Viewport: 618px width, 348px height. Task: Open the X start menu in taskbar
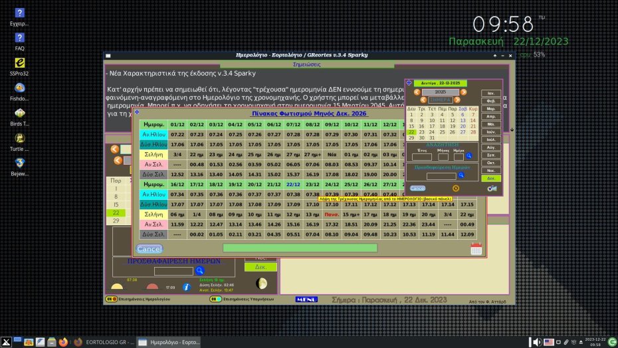6,342
